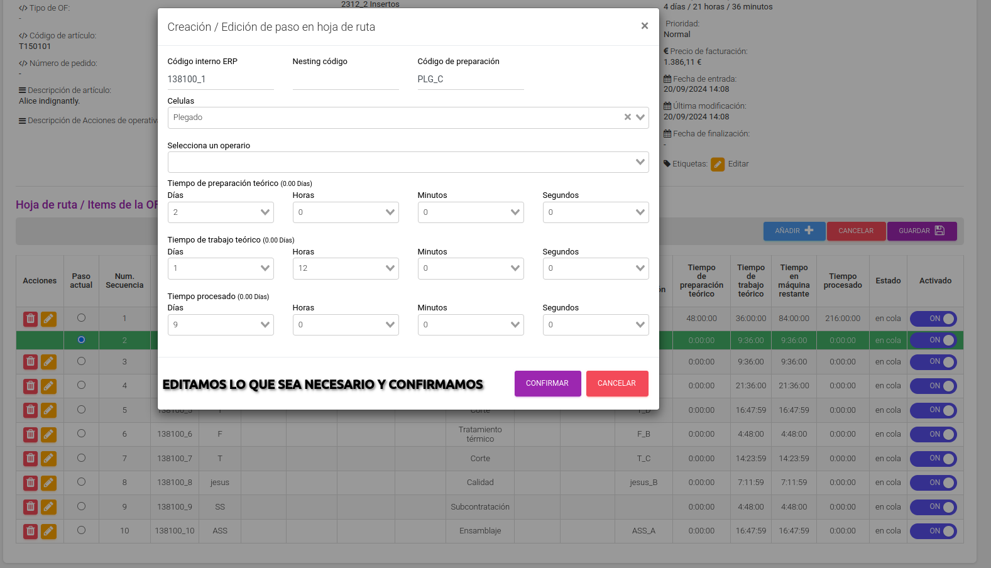Image resolution: width=991 pixels, height=568 pixels.
Task: Edit route step in row 1
Action: (x=48, y=319)
